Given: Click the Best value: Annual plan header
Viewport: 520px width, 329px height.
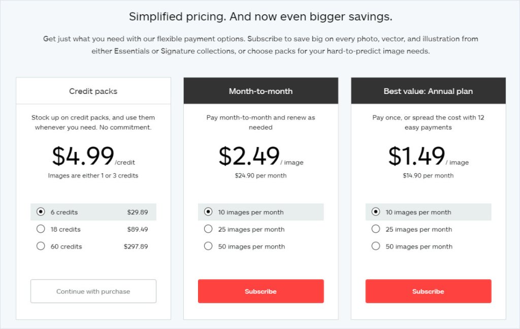Looking at the screenshot, I should click(428, 91).
